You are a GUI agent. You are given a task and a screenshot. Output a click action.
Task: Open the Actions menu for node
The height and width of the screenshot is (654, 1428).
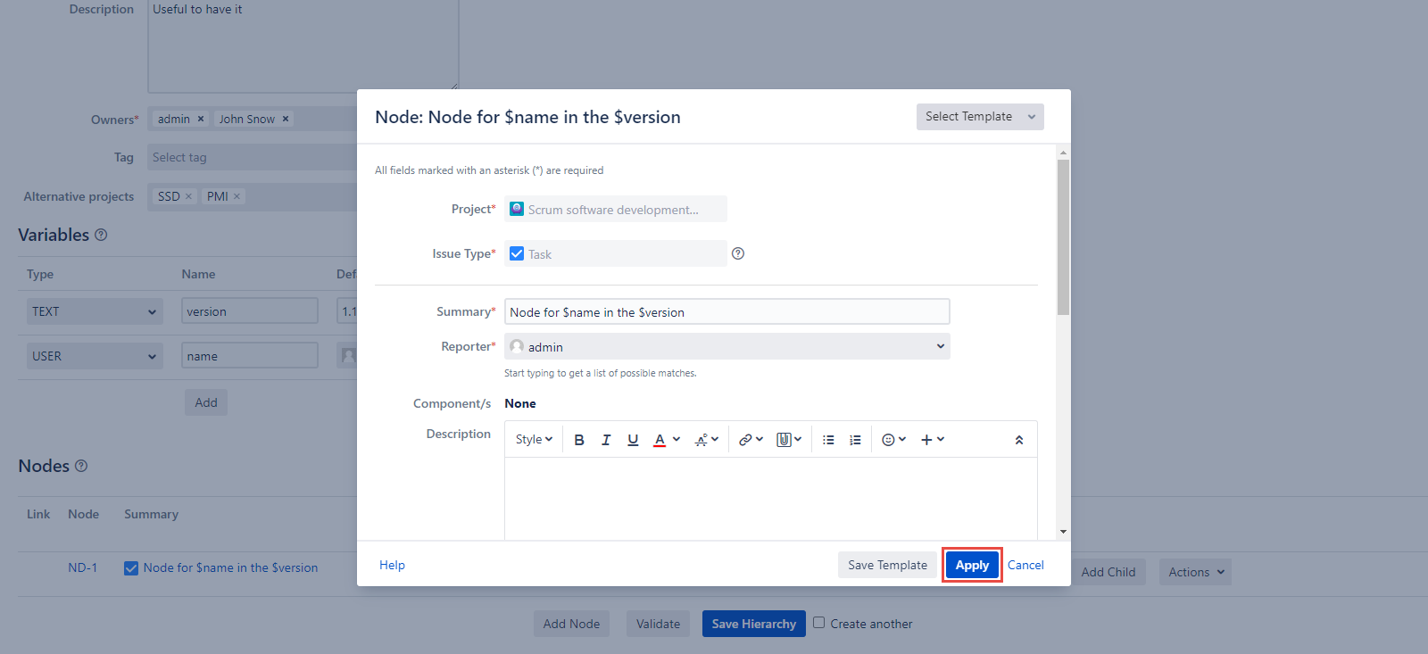click(1194, 572)
